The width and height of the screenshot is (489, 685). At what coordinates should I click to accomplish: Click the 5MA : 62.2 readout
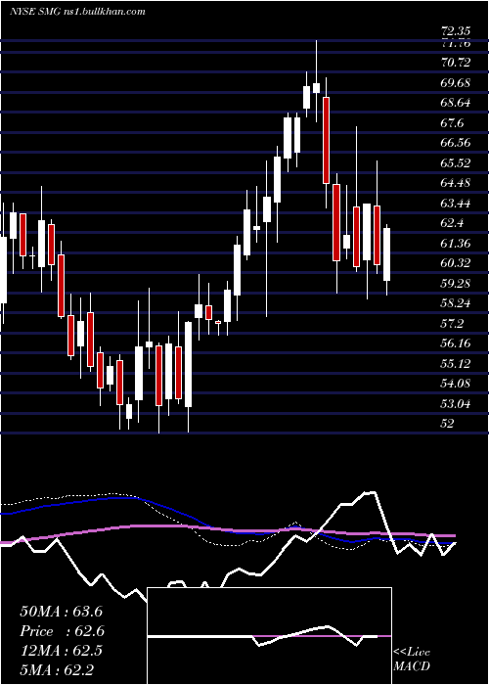pos(57,670)
